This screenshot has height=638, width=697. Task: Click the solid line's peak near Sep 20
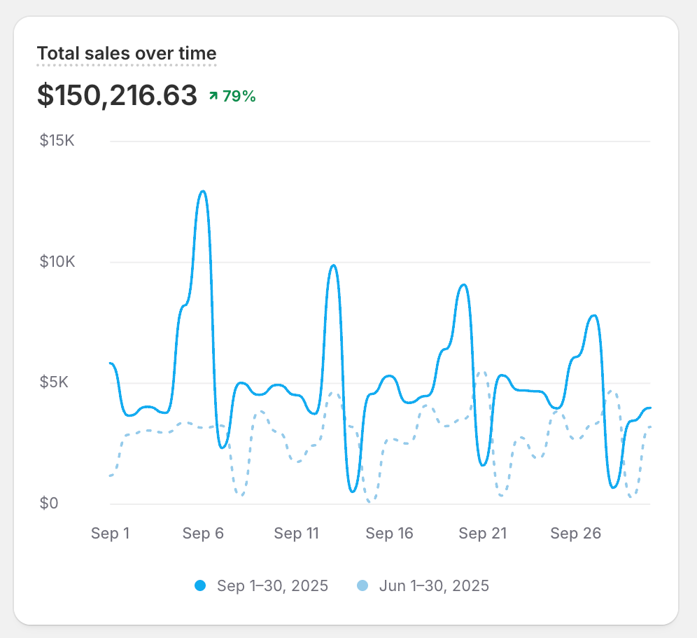pos(463,284)
